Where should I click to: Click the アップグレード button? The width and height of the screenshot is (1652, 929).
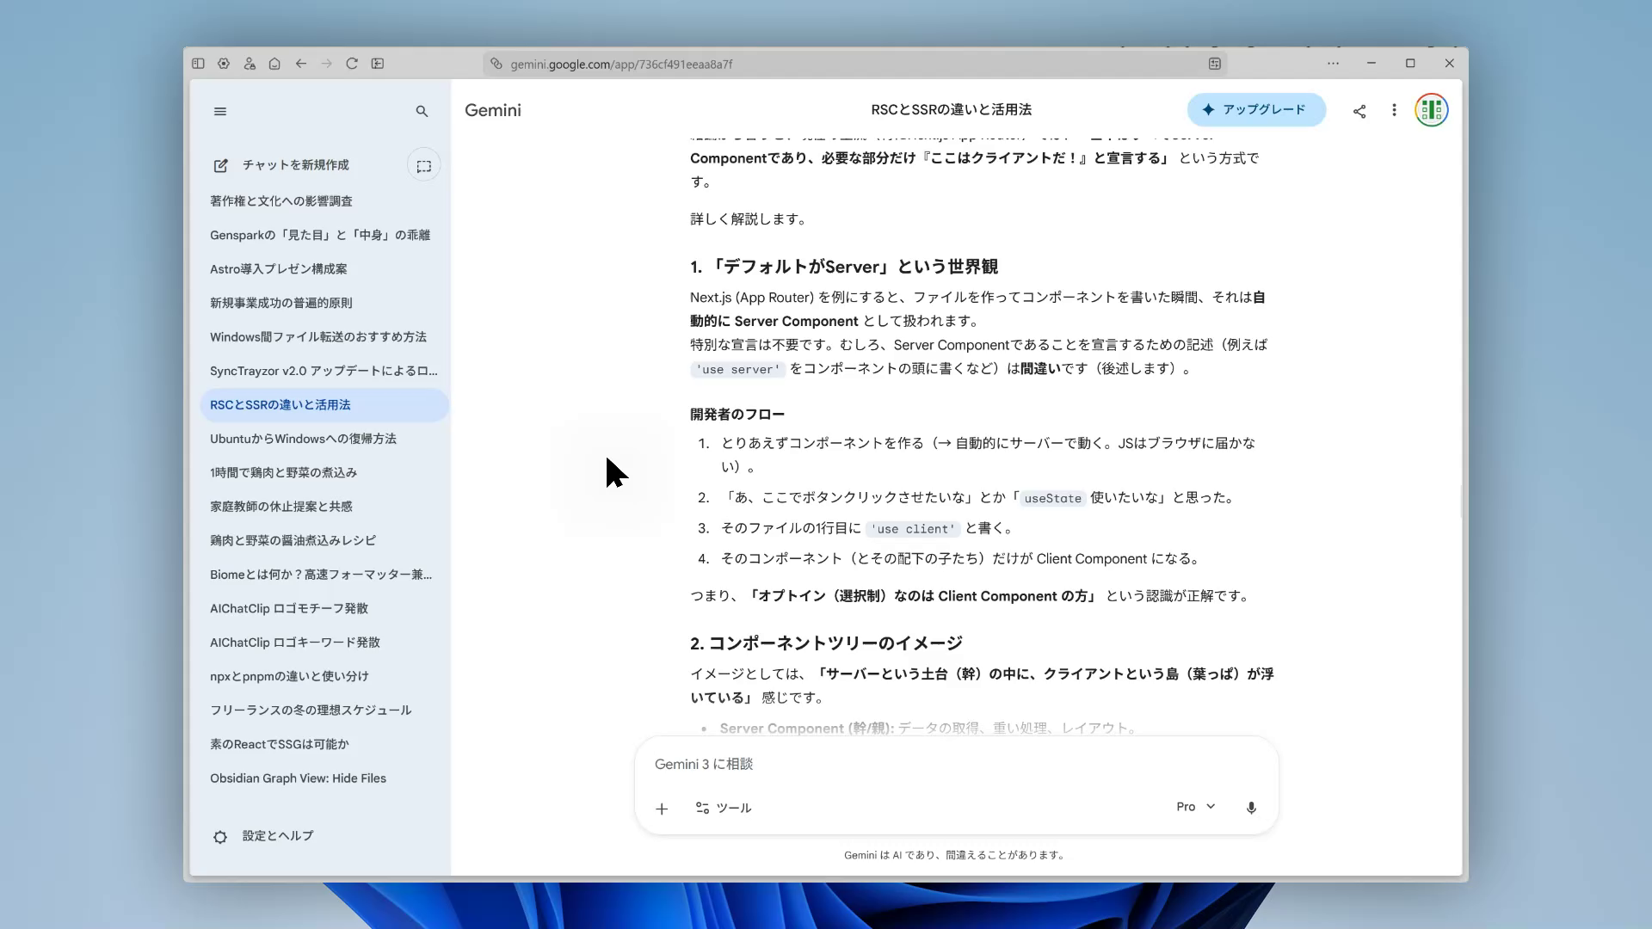pos(1256,110)
